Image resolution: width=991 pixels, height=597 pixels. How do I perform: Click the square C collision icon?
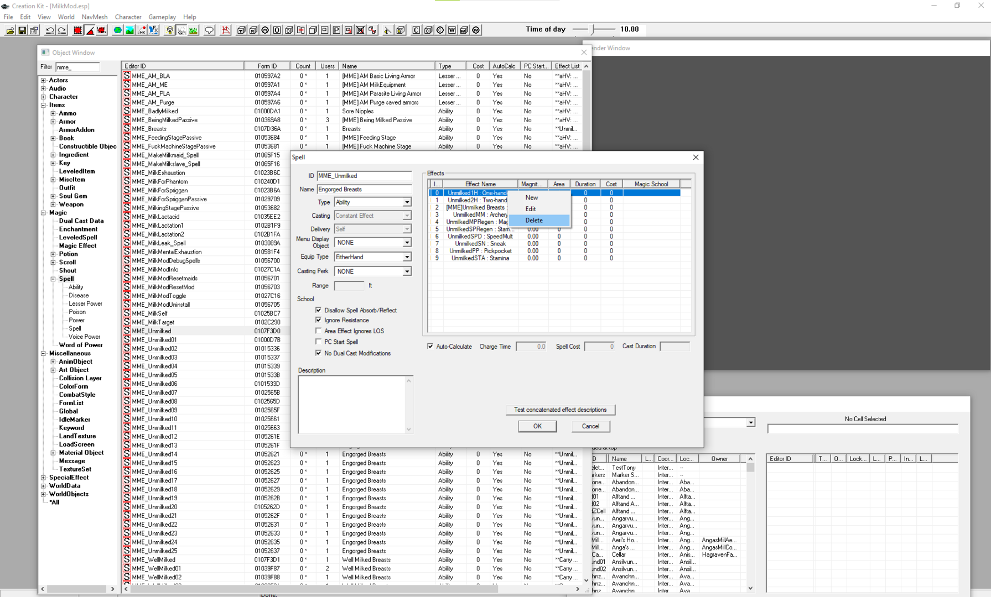(416, 30)
